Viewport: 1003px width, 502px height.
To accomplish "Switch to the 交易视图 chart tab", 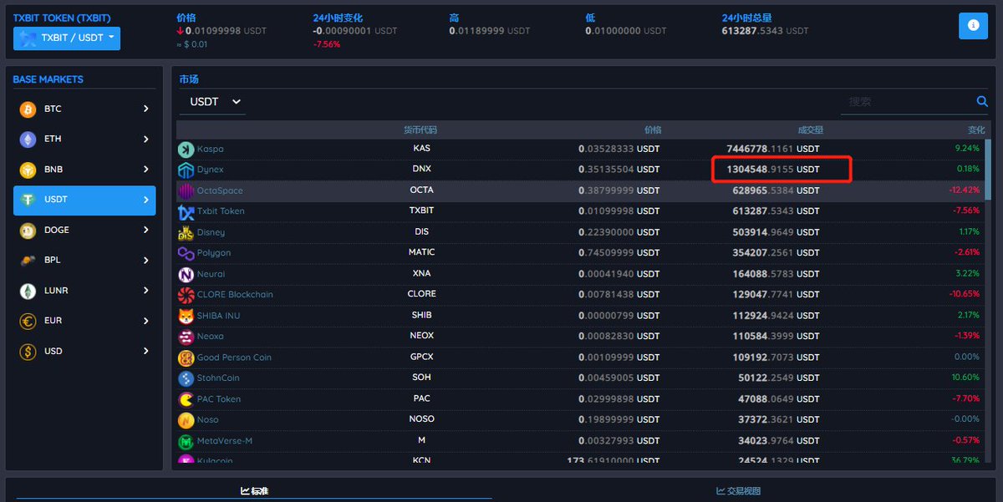I will pos(739,491).
